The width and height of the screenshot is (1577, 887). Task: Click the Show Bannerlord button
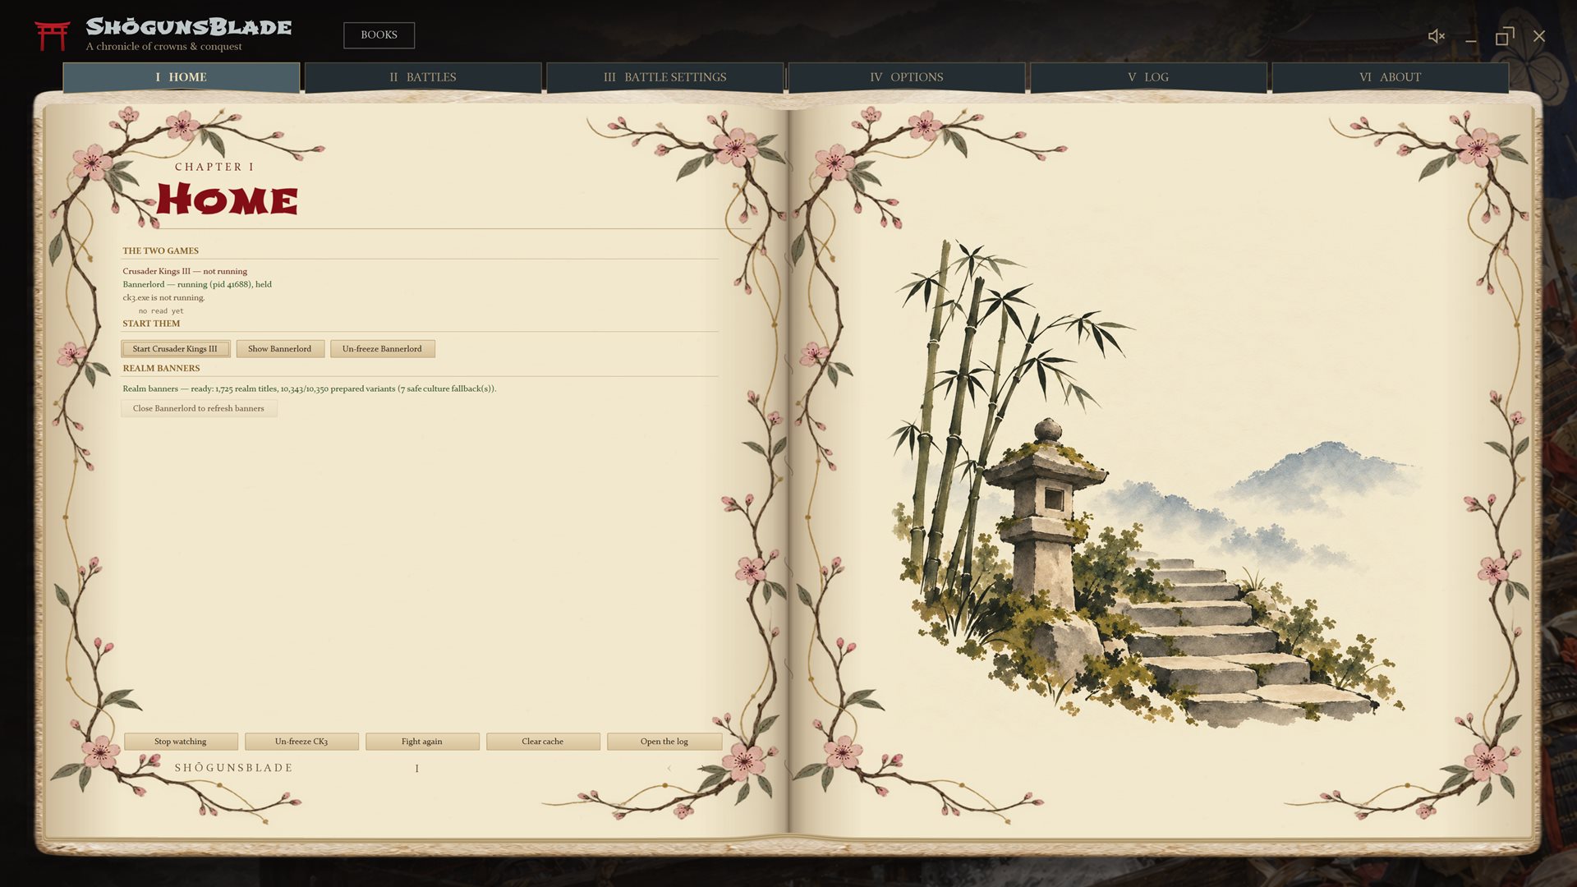point(280,349)
